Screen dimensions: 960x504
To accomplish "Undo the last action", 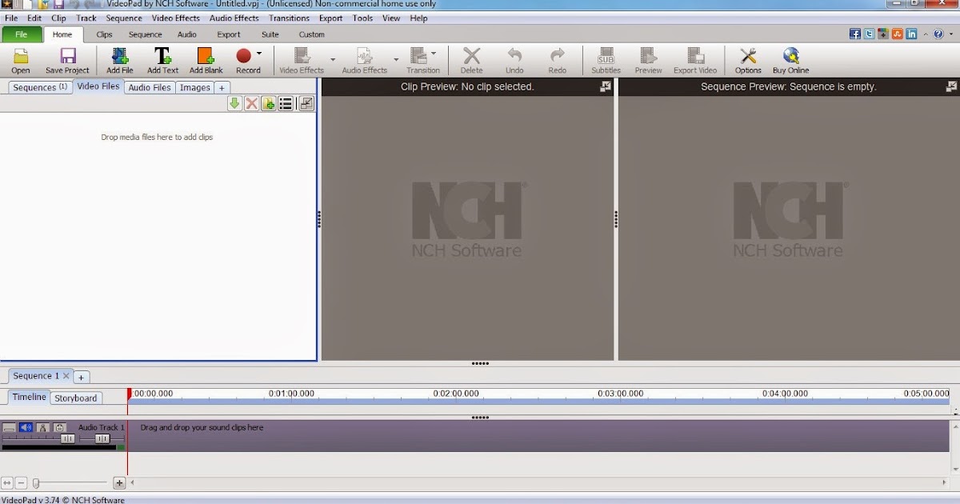I will click(x=514, y=61).
